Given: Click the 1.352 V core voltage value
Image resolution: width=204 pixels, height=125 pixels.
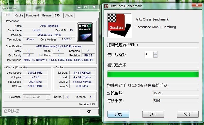Looking at the screenshot, I should click(67, 39).
